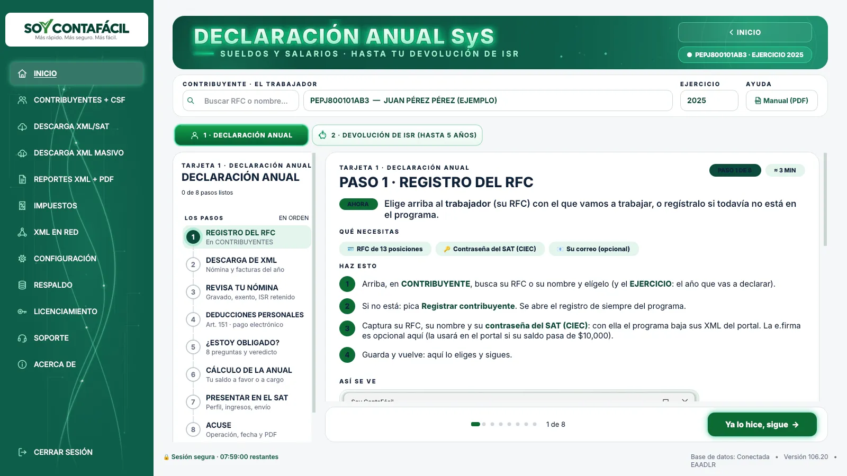Open IMPUESTOS sidebar menu item
Image resolution: width=847 pixels, height=476 pixels.
(x=77, y=206)
